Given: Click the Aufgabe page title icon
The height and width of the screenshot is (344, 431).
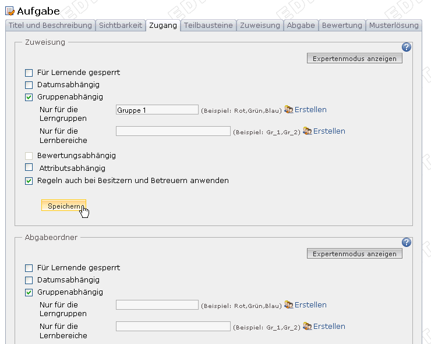Looking at the screenshot, I should click(10, 10).
